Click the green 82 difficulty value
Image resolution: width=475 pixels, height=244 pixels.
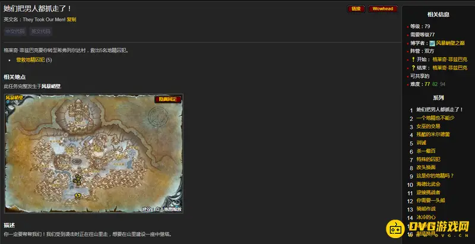pos(435,84)
